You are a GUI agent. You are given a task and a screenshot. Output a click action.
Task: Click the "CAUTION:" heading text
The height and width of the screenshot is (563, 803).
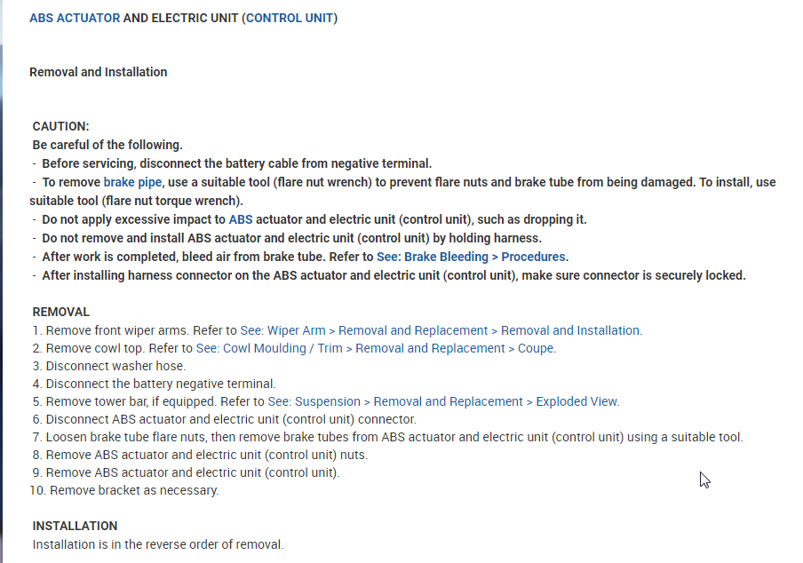click(60, 127)
